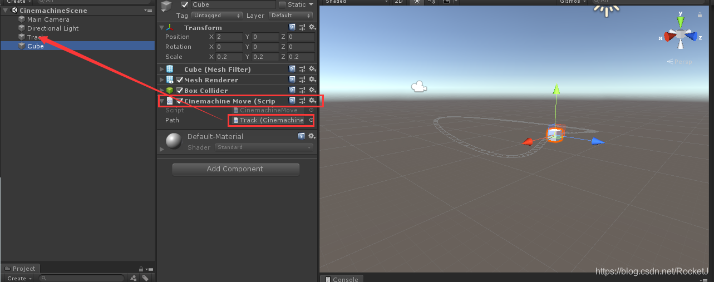This screenshot has width=714, height=282.
Task: Select Cube object in hierarchy
Action: [x=36, y=46]
